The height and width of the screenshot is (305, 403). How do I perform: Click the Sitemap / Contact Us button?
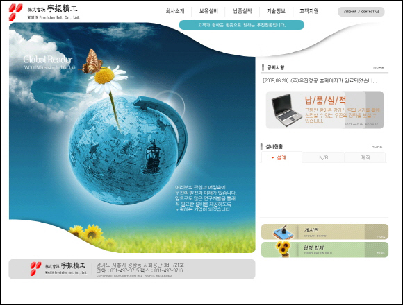(361, 12)
